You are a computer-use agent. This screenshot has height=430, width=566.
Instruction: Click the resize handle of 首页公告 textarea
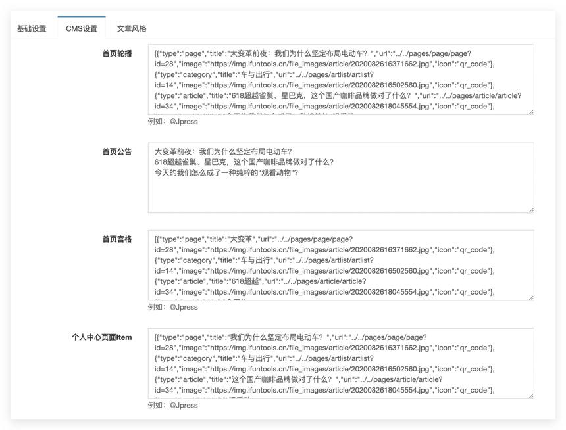(x=531, y=210)
